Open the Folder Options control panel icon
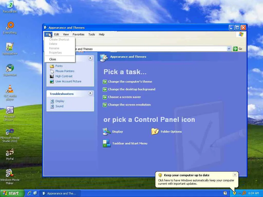The height and width of the screenshot is (197, 263). pyautogui.click(x=155, y=132)
